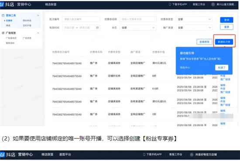Click 推广链接 in the 8折 row
The width and height of the screenshot is (240, 161).
pyautogui.click(x=225, y=79)
